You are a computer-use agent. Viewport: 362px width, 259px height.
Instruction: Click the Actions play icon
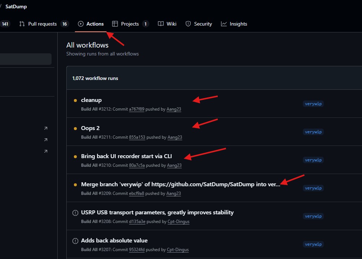pos(81,24)
